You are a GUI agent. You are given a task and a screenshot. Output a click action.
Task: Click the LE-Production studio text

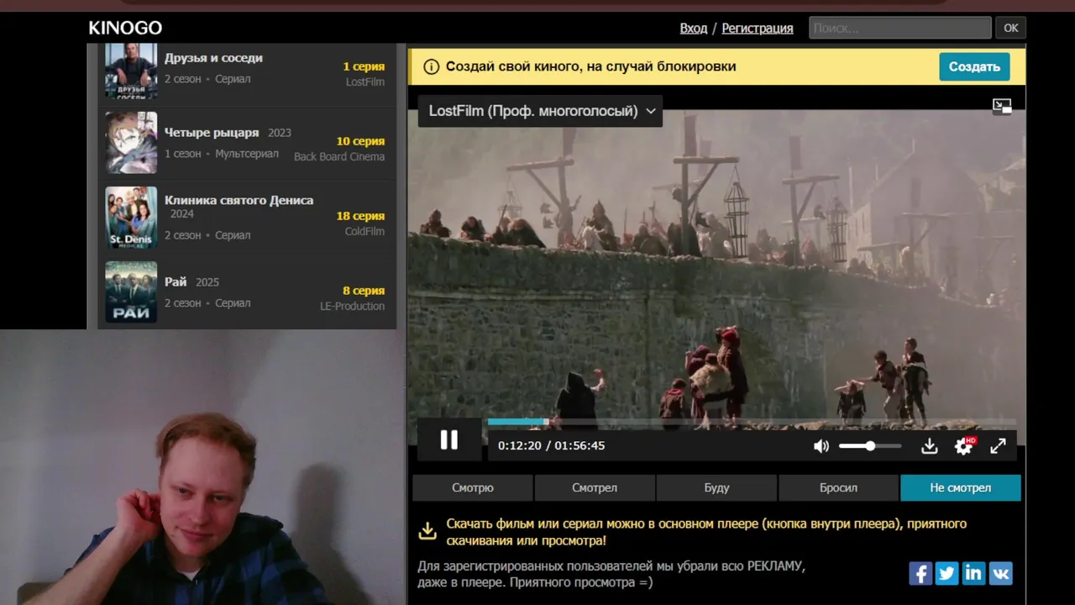pos(352,306)
